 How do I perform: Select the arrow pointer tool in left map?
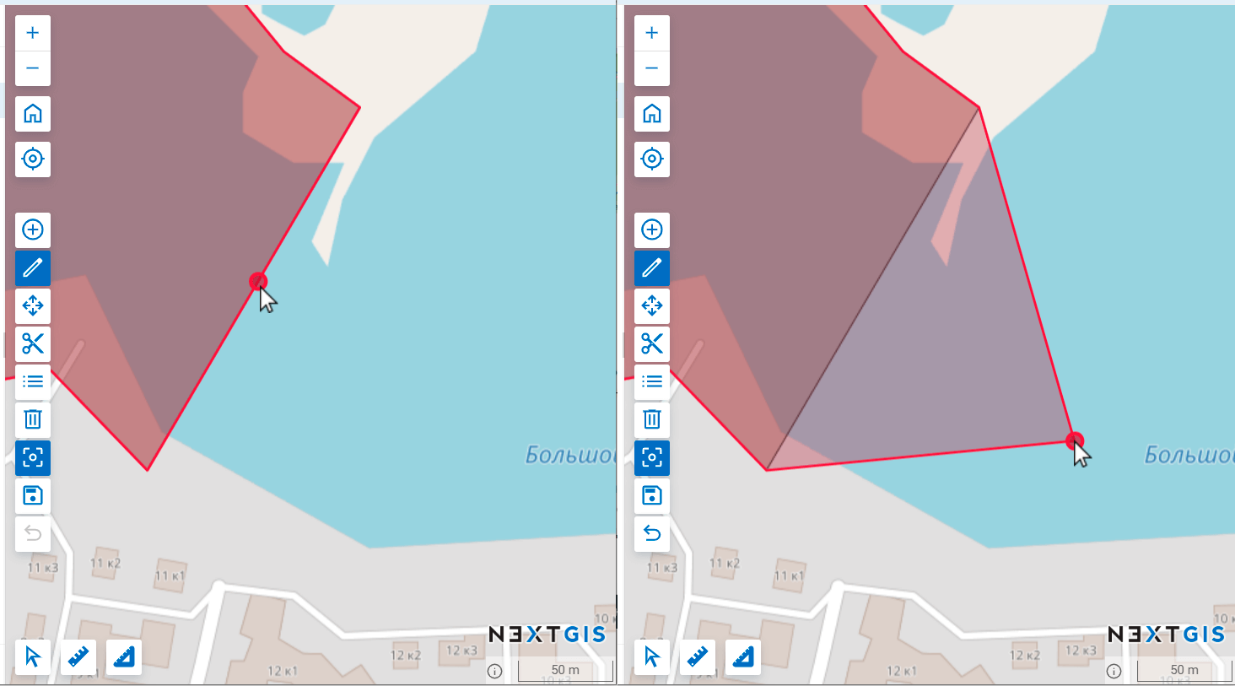coord(33,656)
